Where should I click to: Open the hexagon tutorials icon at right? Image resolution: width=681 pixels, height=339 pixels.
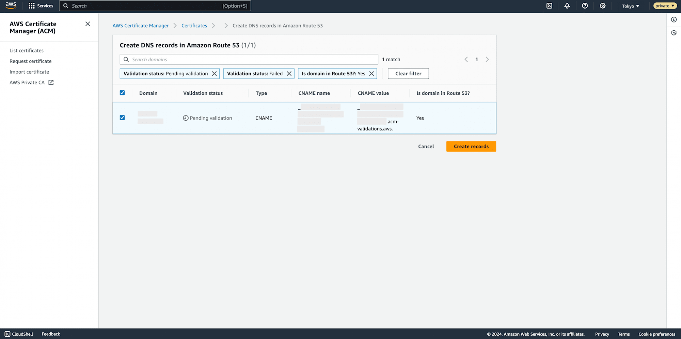click(674, 33)
